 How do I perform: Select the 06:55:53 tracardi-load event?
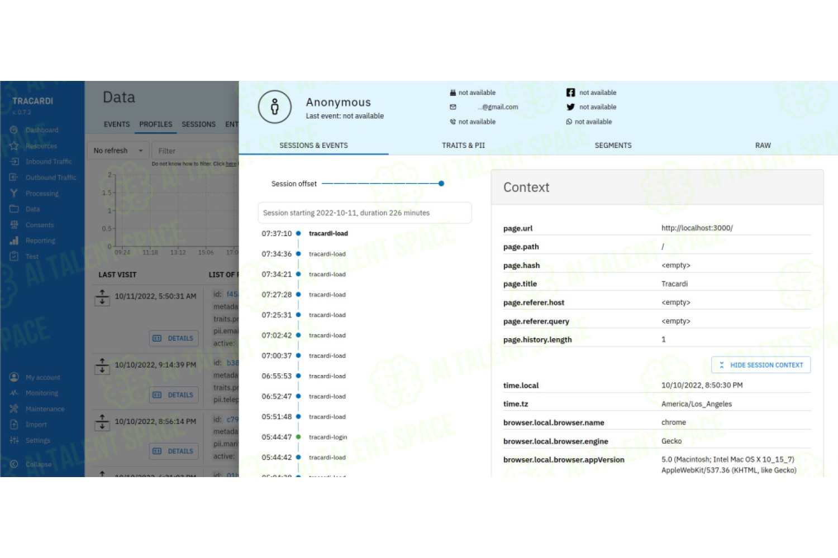click(x=304, y=376)
